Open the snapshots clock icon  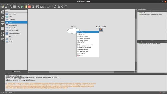pyautogui.click(x=11, y=7)
